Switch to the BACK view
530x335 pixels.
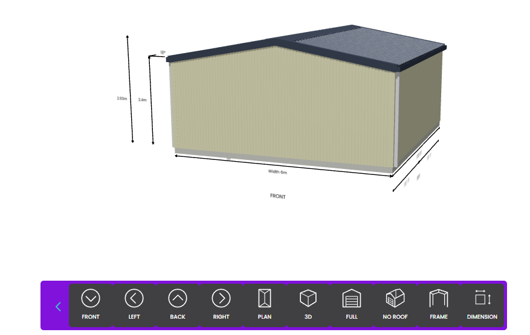click(x=178, y=305)
